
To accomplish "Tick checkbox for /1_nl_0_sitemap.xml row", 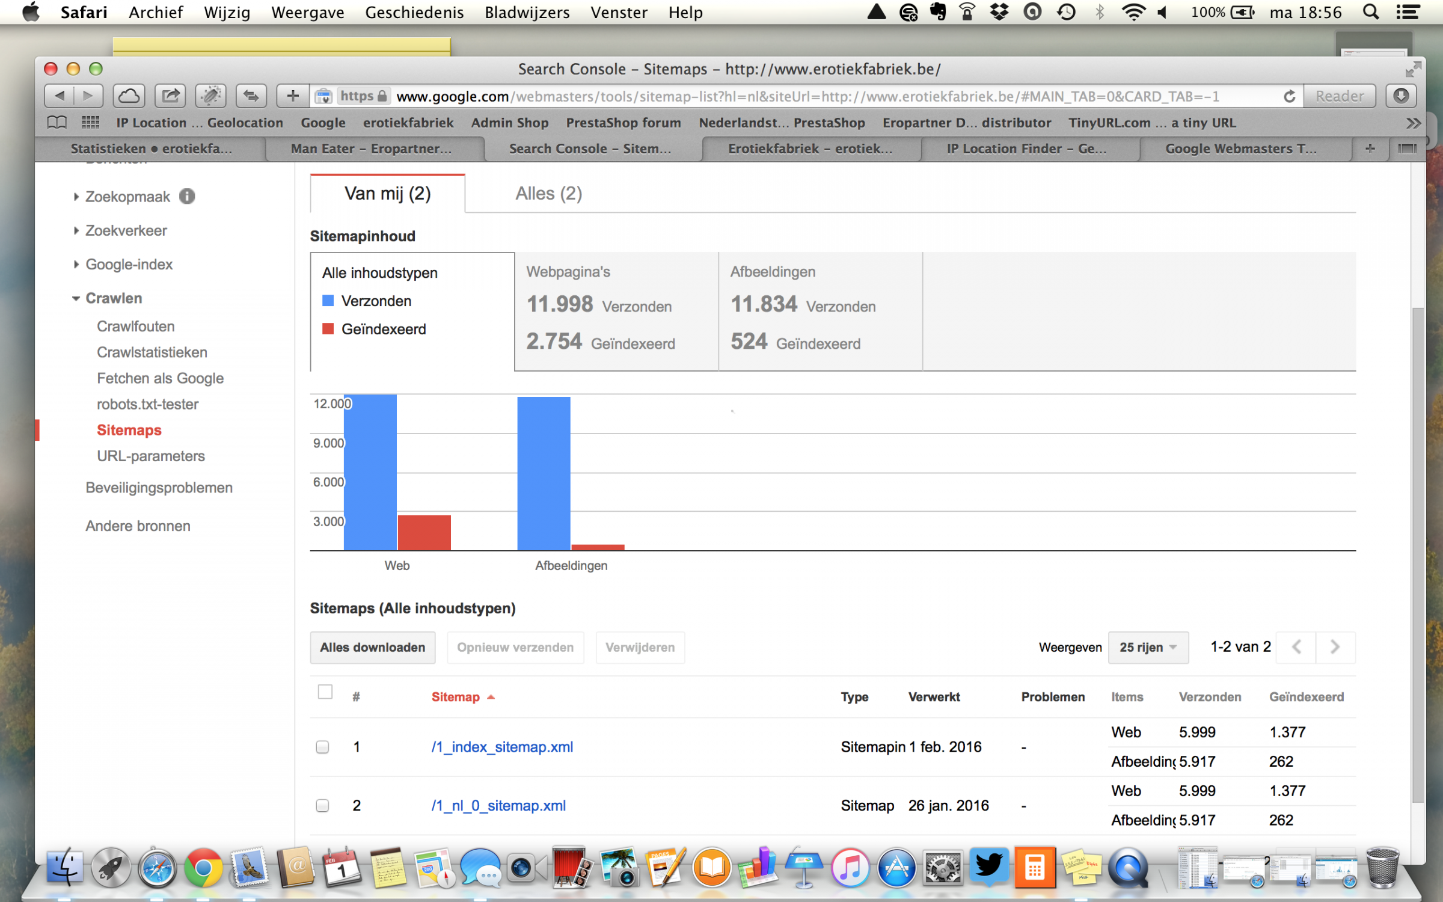I will 323,806.
